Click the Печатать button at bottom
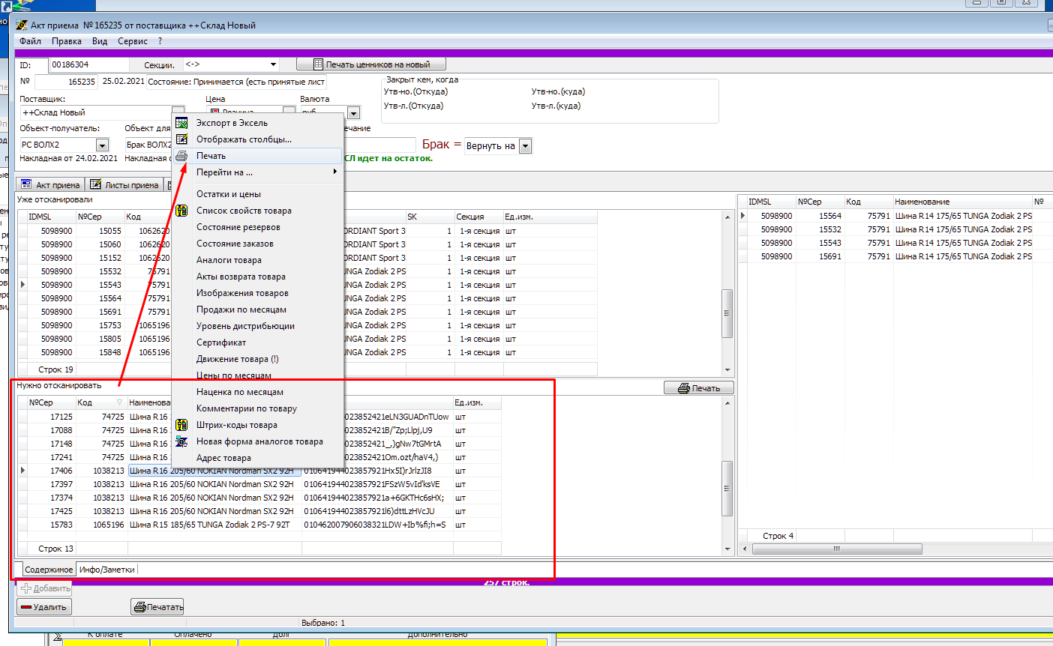This screenshot has width=1053, height=646. click(x=157, y=607)
